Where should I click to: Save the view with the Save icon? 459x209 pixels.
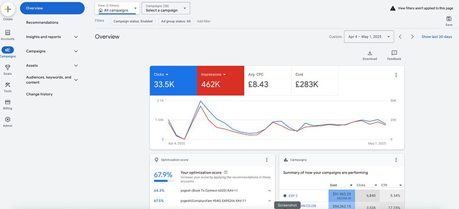pyautogui.click(x=449, y=19)
